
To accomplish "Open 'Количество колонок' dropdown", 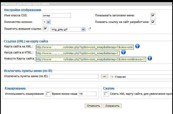I will point(47,22).
